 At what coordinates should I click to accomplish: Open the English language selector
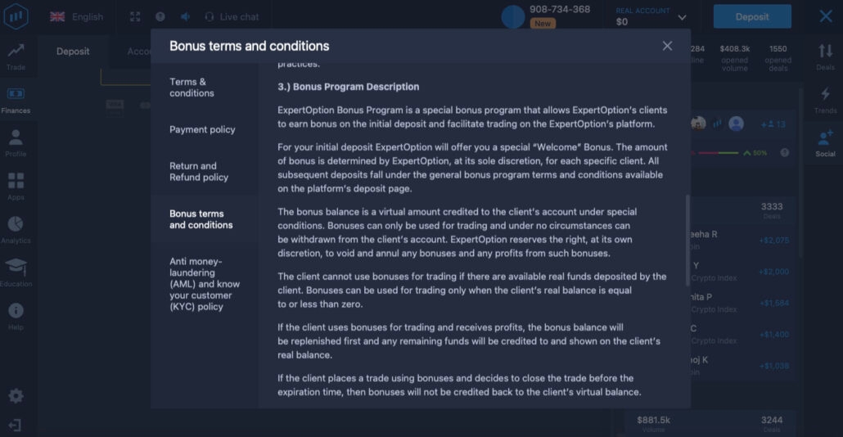point(77,16)
